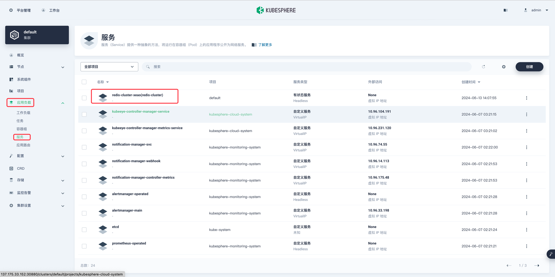Open the workbench icon in top bar

(44, 10)
